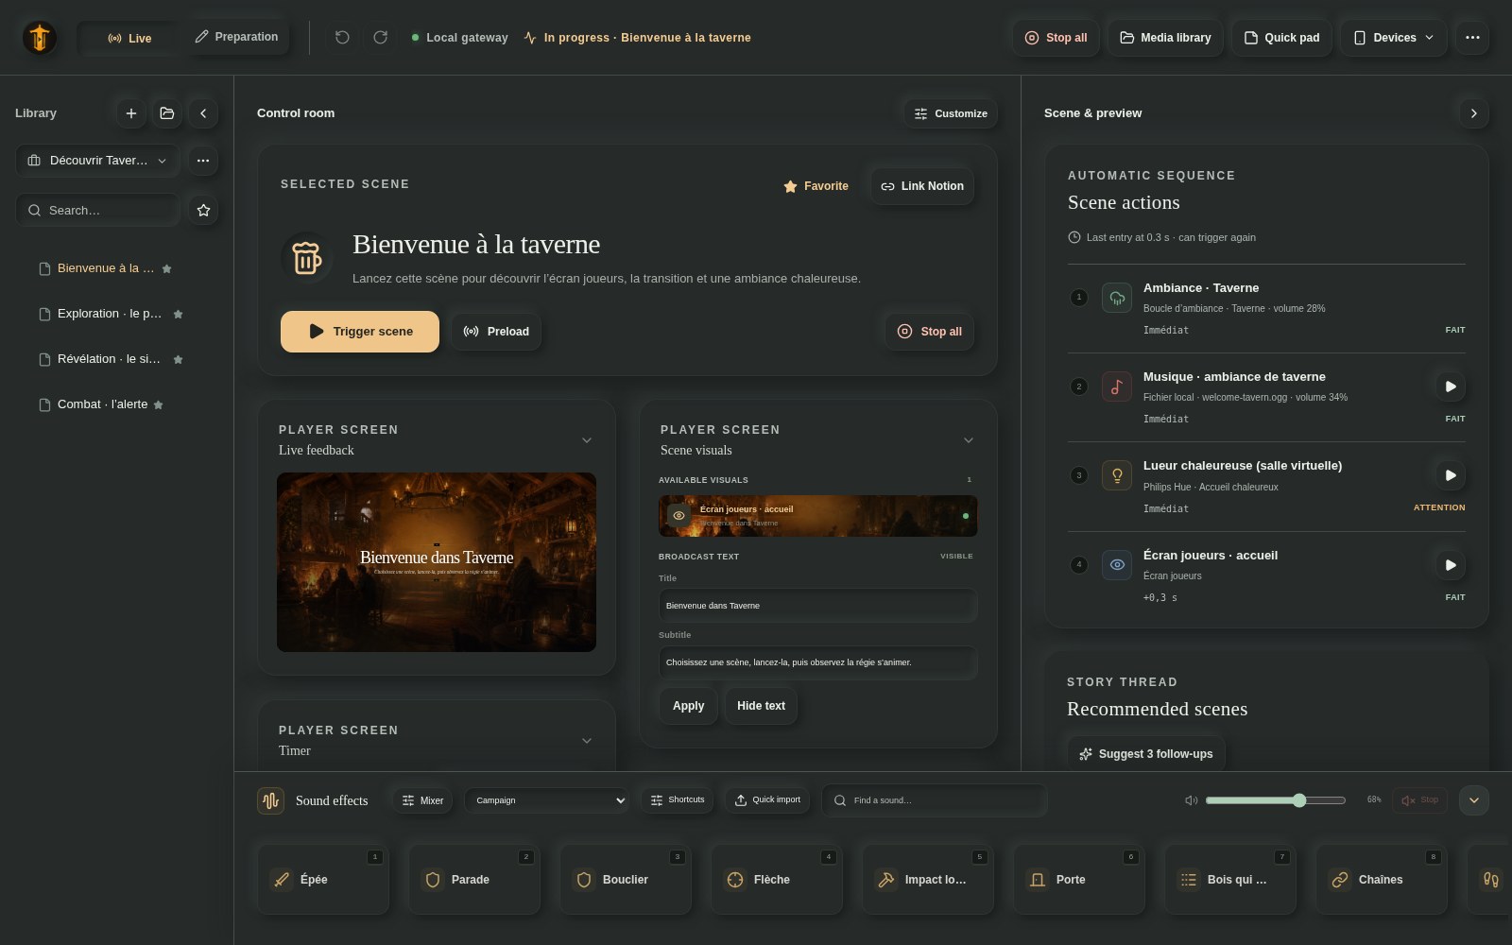Click Preload button

[x=496, y=332]
